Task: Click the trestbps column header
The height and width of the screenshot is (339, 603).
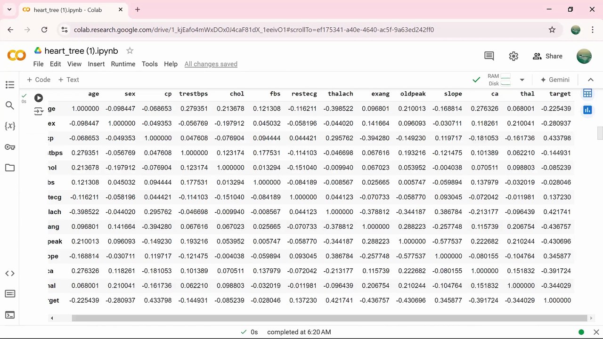Action: click(x=193, y=94)
